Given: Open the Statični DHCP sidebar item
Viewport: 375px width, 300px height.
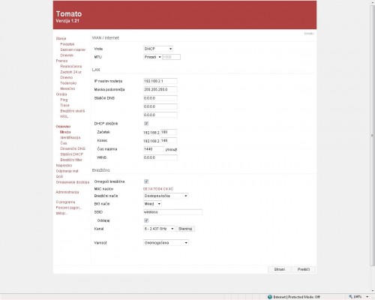Looking at the screenshot, I should (72, 154).
